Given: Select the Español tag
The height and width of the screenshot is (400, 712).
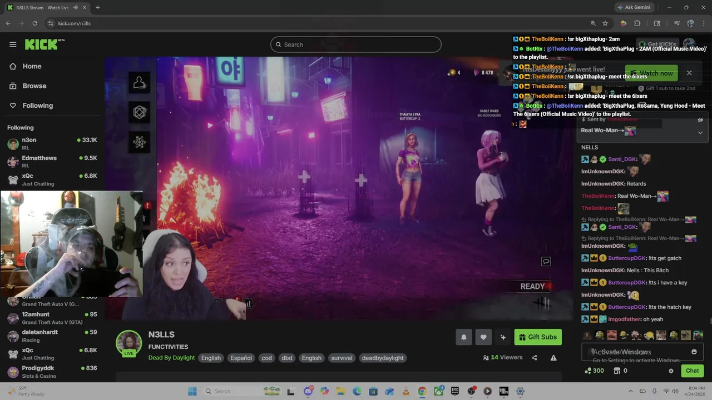Looking at the screenshot, I should 241,358.
